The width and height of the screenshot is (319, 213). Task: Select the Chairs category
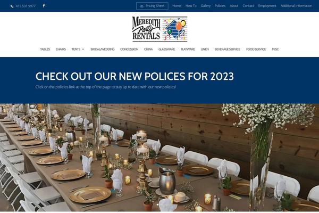[x=61, y=49]
